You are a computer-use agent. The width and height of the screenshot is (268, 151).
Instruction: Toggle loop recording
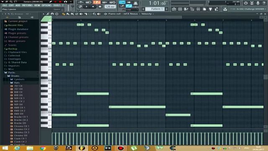click(x=113, y=2)
